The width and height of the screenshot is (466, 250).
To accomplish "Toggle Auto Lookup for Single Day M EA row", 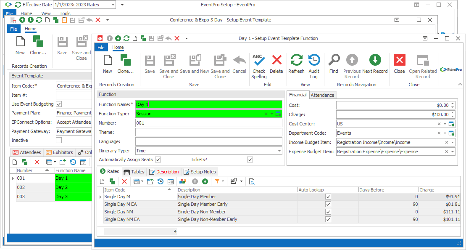I will tap(328, 204).
